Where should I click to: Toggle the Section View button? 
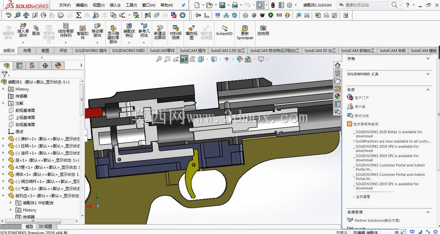pyautogui.click(x=184, y=59)
